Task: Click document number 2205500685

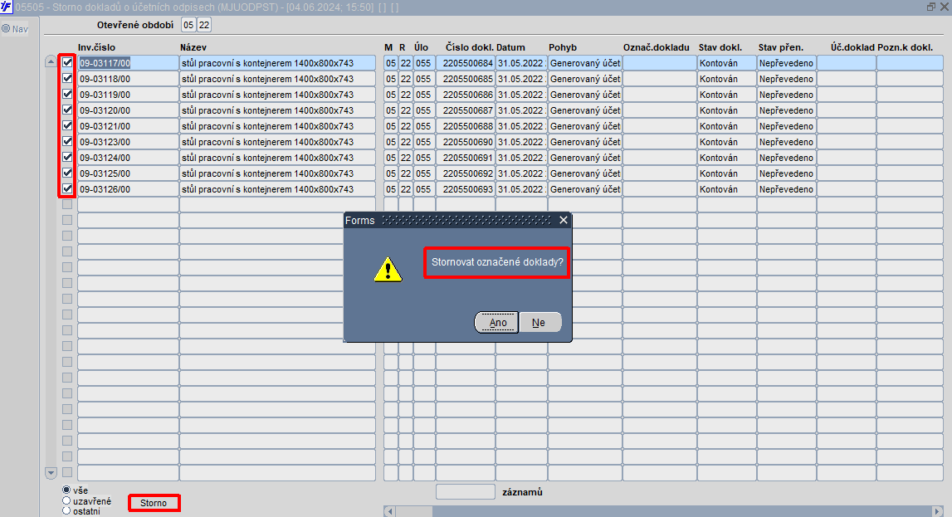Action: (466, 79)
